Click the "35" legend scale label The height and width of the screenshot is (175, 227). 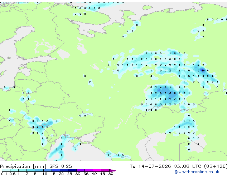[x=86, y=174]
